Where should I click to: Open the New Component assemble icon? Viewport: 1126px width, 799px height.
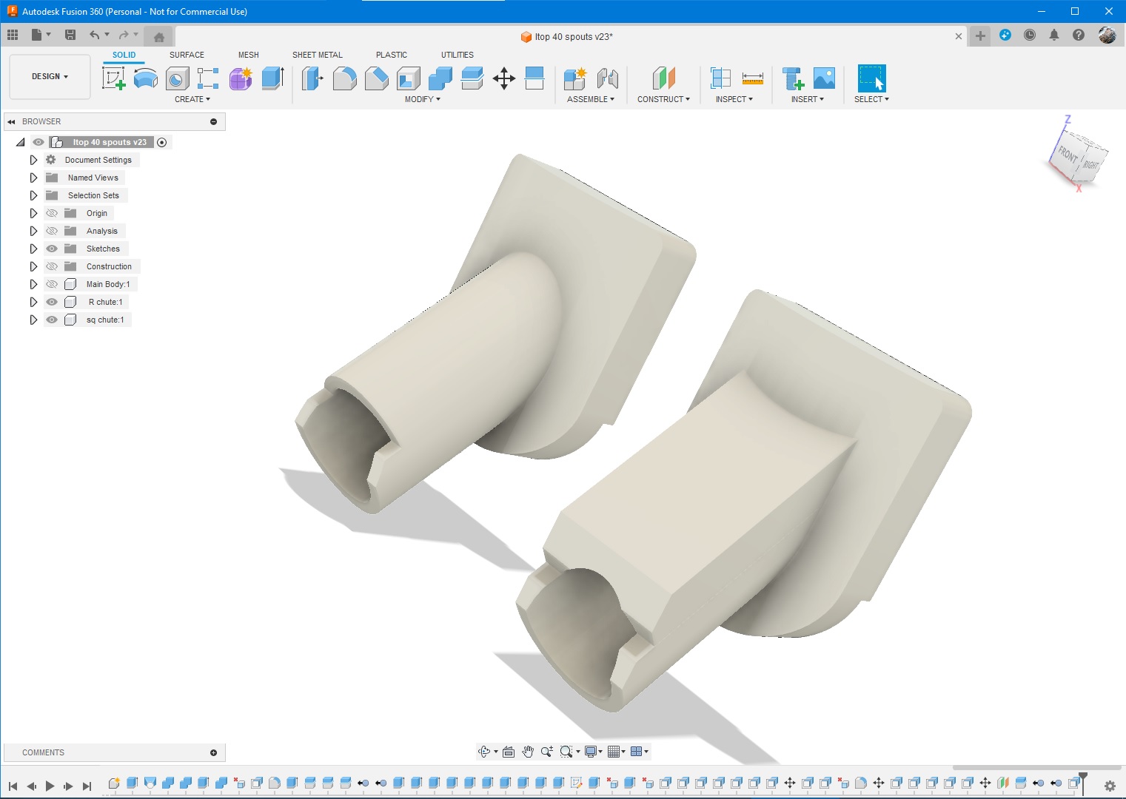[575, 78]
